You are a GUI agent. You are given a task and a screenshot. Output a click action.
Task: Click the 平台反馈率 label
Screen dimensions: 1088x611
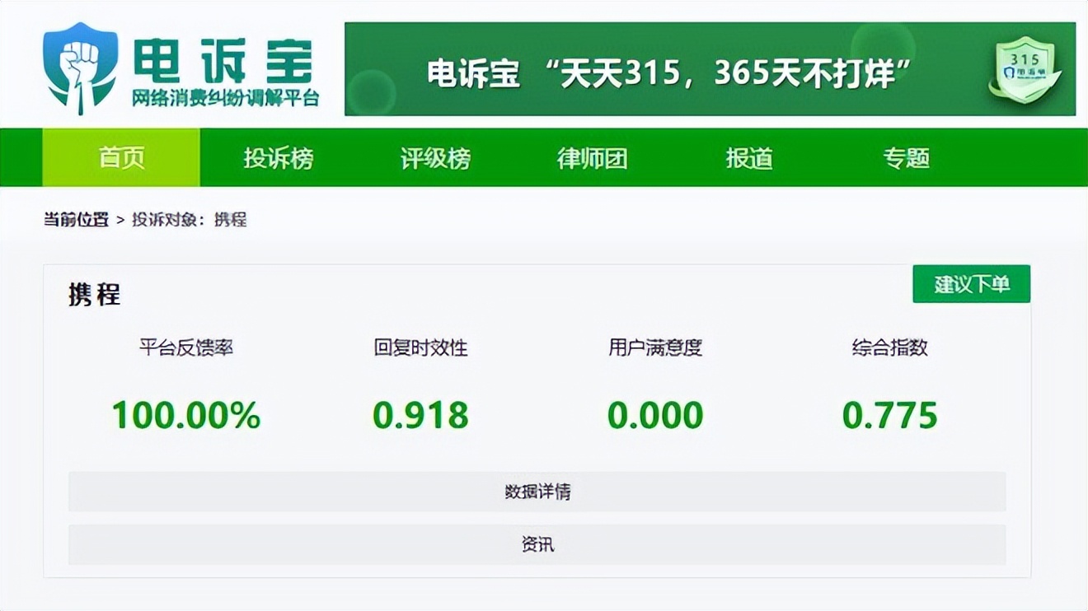[x=186, y=347]
